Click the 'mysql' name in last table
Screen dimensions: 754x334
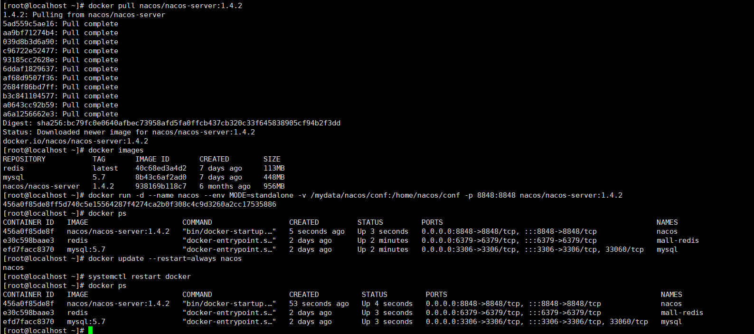(671, 322)
